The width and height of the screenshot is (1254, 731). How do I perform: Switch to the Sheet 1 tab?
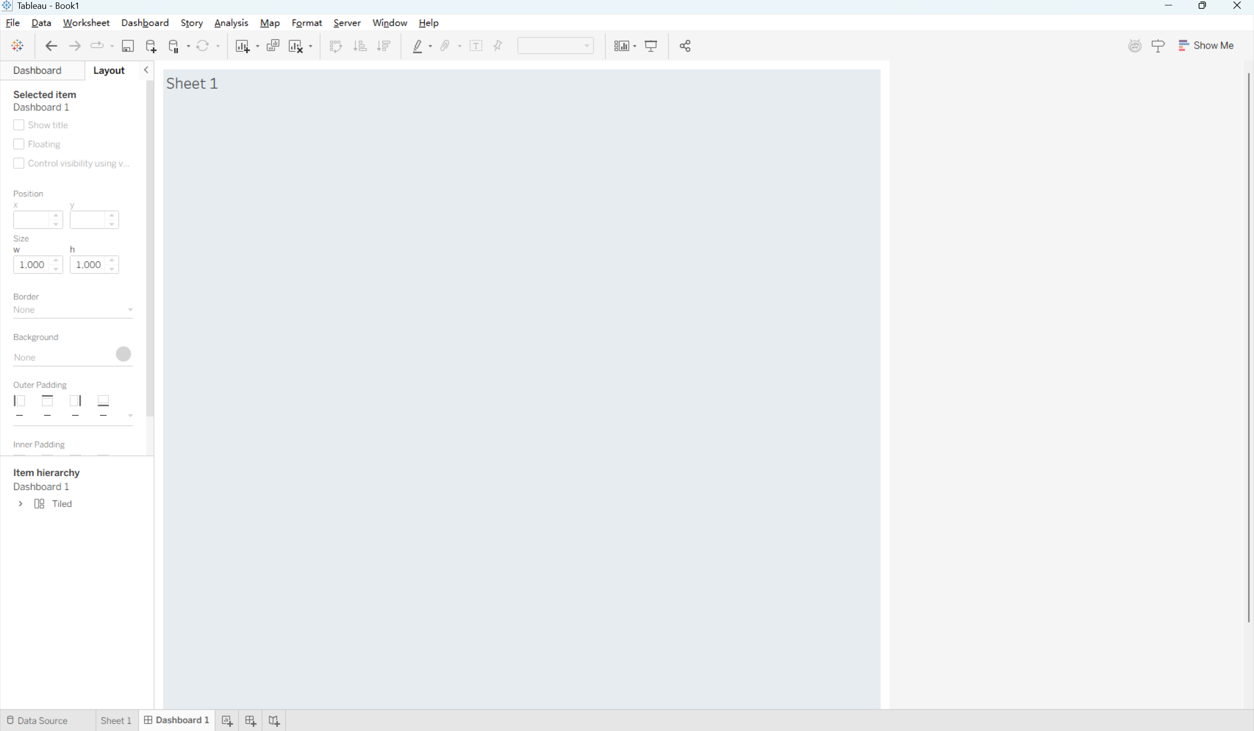point(116,720)
